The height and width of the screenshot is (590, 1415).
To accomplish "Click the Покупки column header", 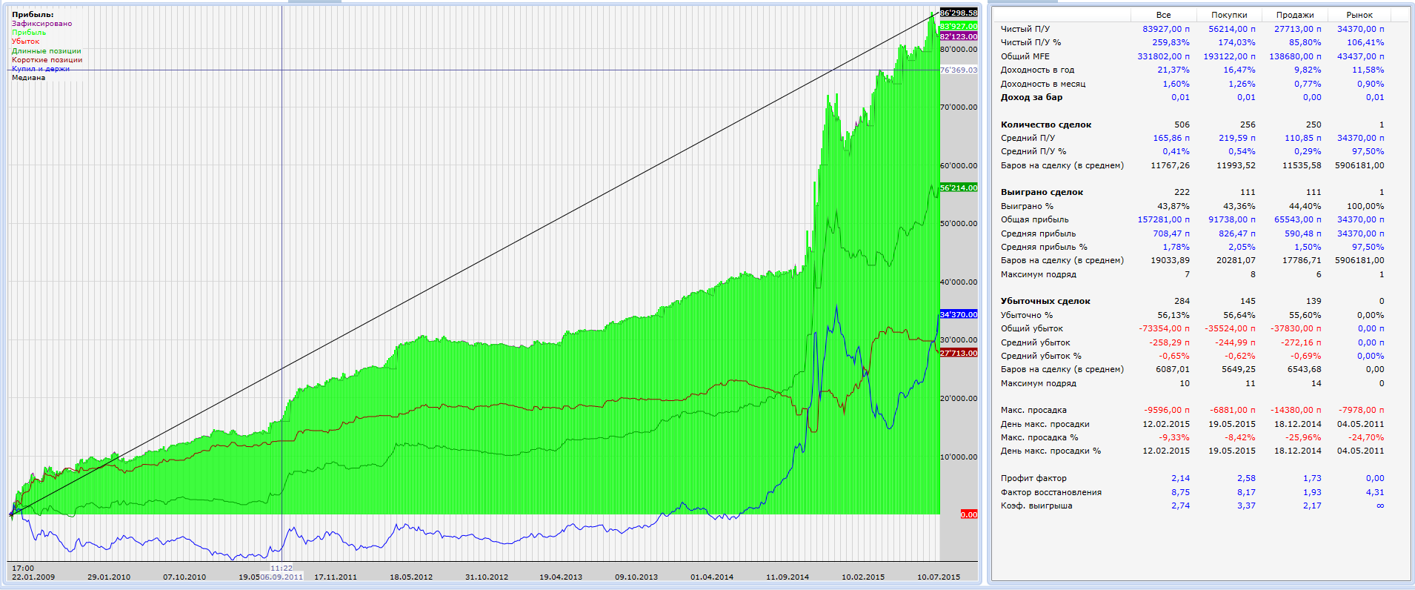I will [1229, 15].
